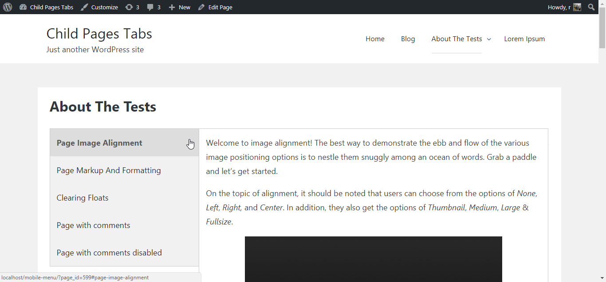606x282 pixels.
Task: Click the user avatar thumbnail
Action: (x=577, y=7)
